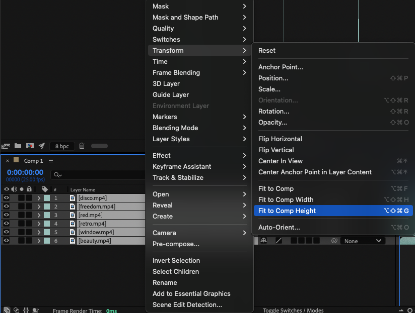Click the current time 0:00:00:00 display

(x=25, y=172)
